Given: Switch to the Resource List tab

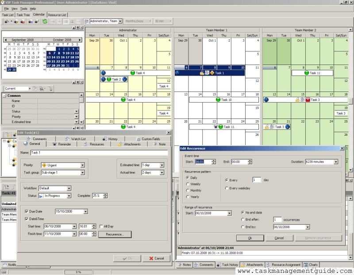Looking at the screenshot, I should pos(57,15).
